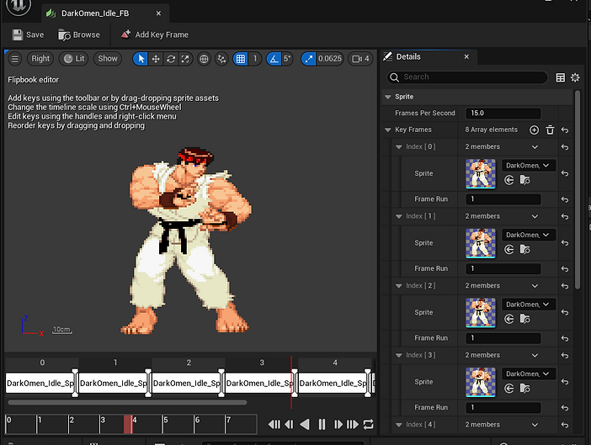591x445 pixels.
Task: Add element to Key Frames array
Action: point(534,130)
